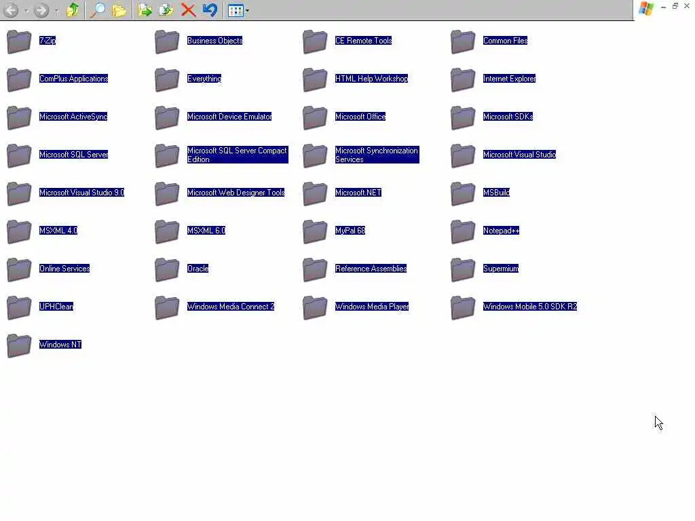Delete selection with the red X icon
This screenshot has width=695, height=521.
(189, 10)
